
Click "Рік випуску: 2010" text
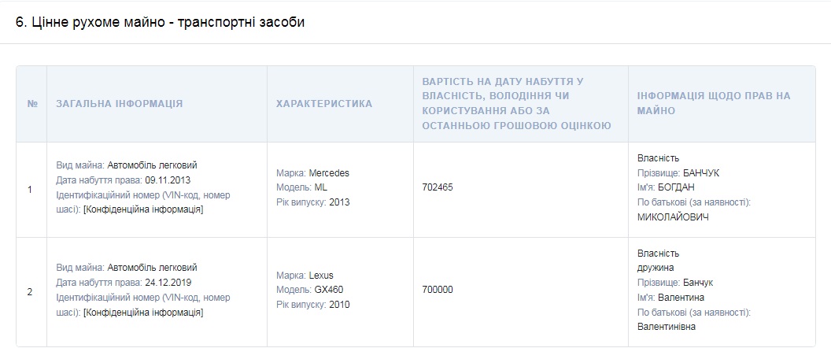pos(312,305)
